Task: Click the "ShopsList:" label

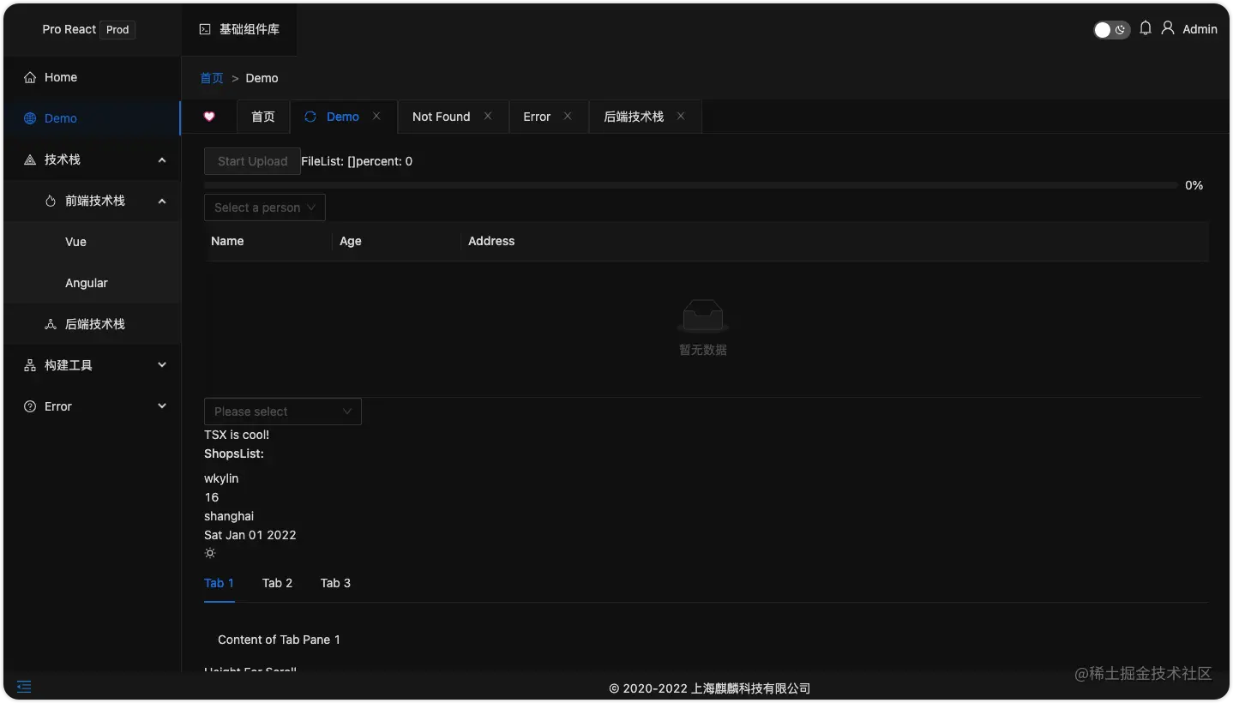Action: click(234, 454)
